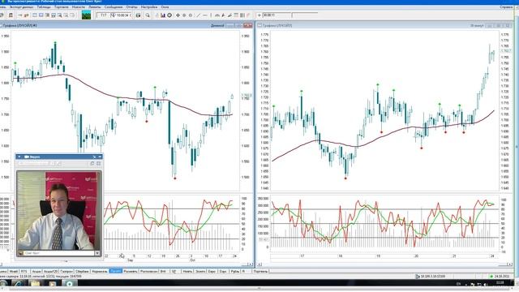Open the Таблицы menu
The image size is (519, 292).
[44, 7]
